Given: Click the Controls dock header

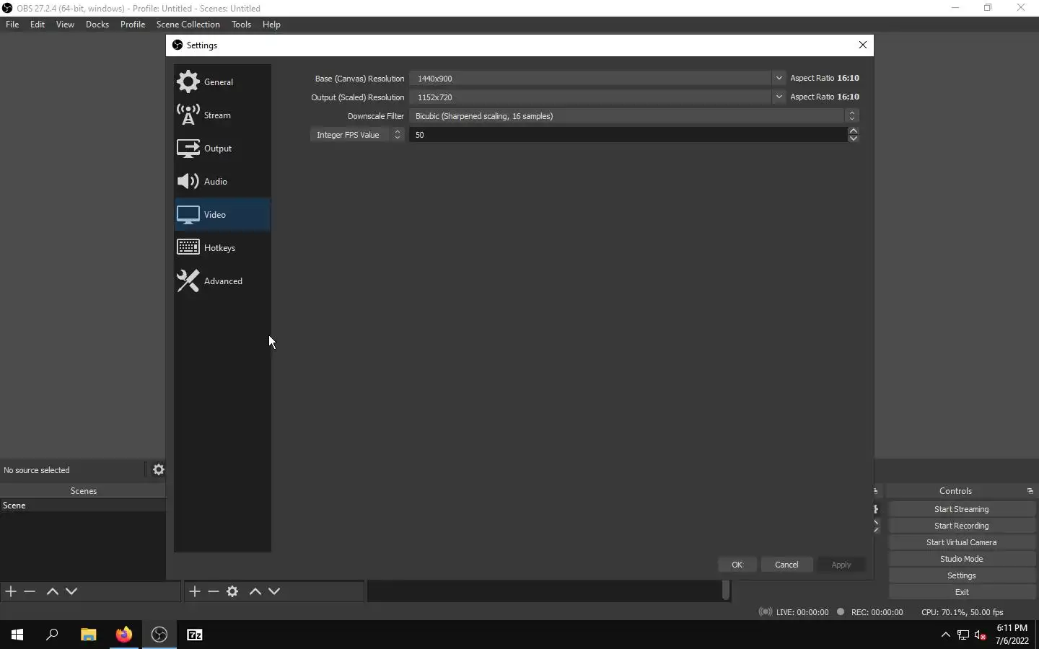Looking at the screenshot, I should pyautogui.click(x=955, y=491).
